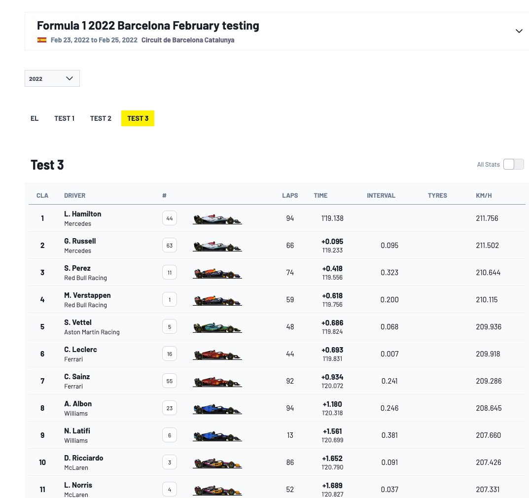
Task: Click Perez's interval 0.323
Action: 389,273
